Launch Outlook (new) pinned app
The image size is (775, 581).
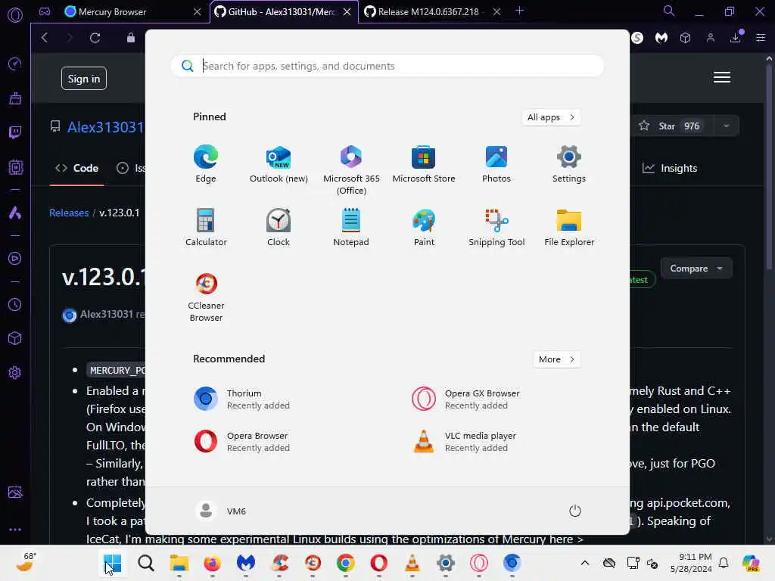[x=279, y=164]
